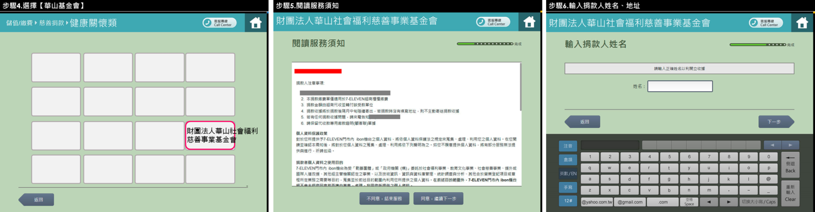Tap the t key on keyboard
The width and height of the screenshot is (815, 212).
point(669,168)
